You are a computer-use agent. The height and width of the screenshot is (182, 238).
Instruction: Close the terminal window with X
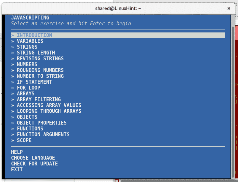tap(229, 8)
